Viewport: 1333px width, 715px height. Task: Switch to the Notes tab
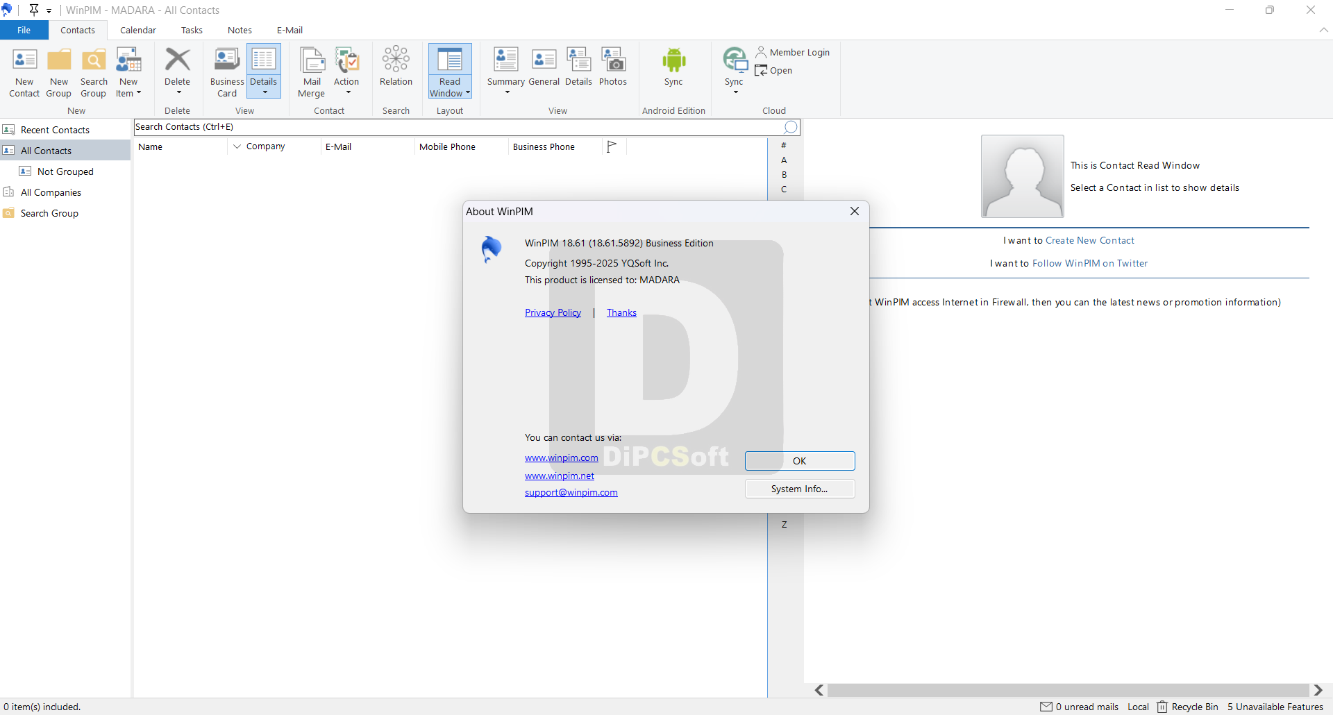[240, 30]
